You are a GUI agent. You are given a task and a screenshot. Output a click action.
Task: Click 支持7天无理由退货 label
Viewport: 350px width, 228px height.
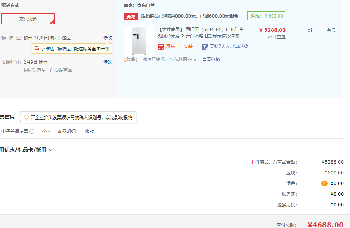[229, 46]
